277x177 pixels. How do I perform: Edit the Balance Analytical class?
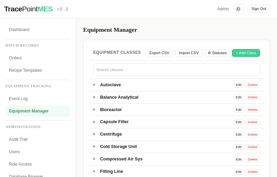click(239, 97)
